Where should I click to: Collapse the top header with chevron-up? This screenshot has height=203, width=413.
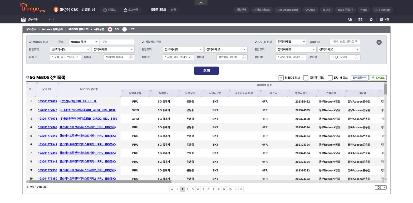(x=201, y=3)
